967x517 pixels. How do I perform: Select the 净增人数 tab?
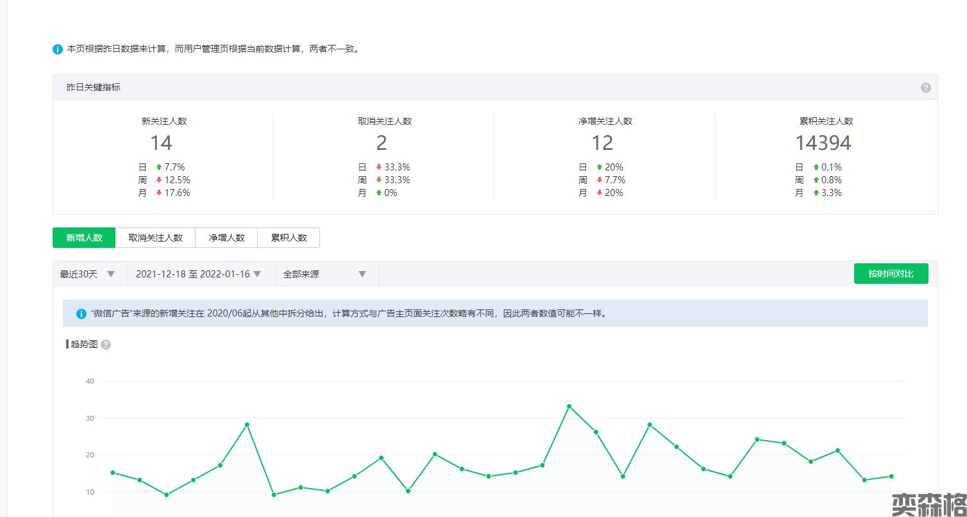tap(226, 238)
